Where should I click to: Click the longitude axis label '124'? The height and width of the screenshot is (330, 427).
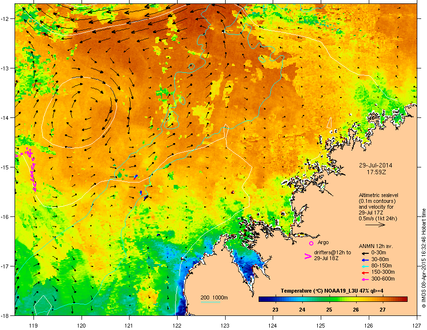point(273,325)
